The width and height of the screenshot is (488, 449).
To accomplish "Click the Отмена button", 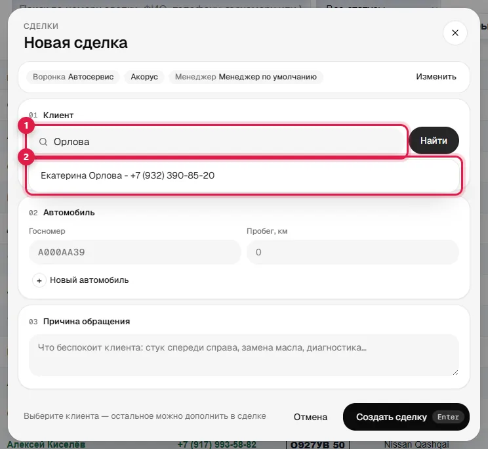I will coord(310,417).
